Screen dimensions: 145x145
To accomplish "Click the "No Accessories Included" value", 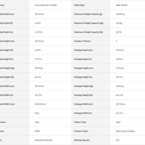I will pos(46,5).
